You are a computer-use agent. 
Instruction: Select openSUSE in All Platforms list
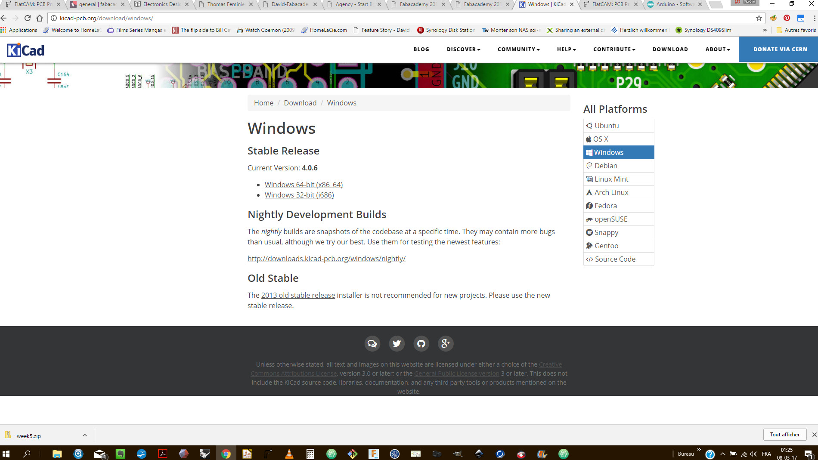pos(619,219)
